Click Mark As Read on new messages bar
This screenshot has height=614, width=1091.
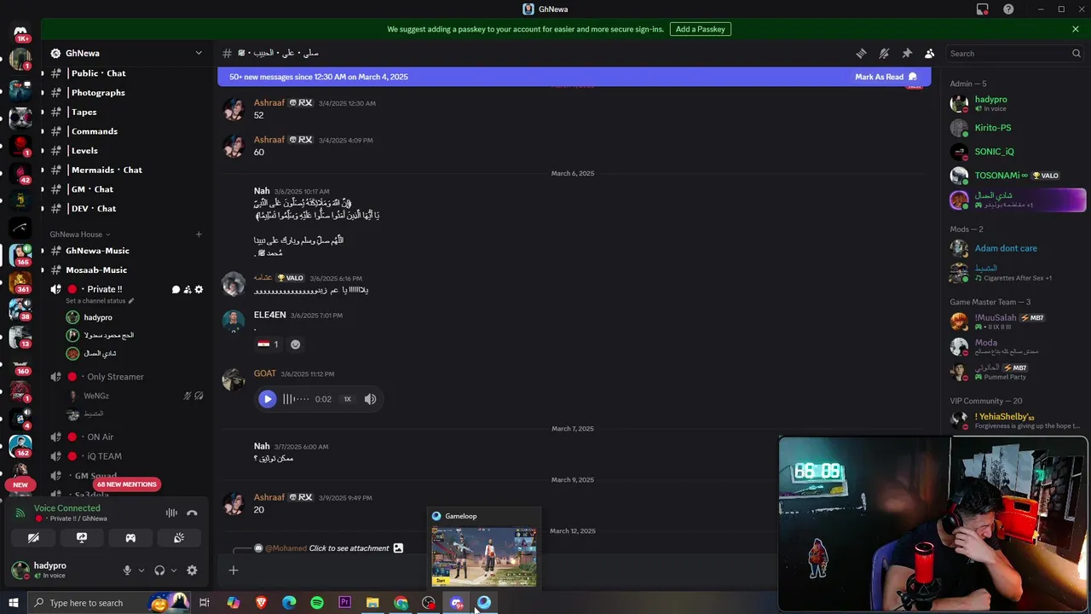coord(886,77)
